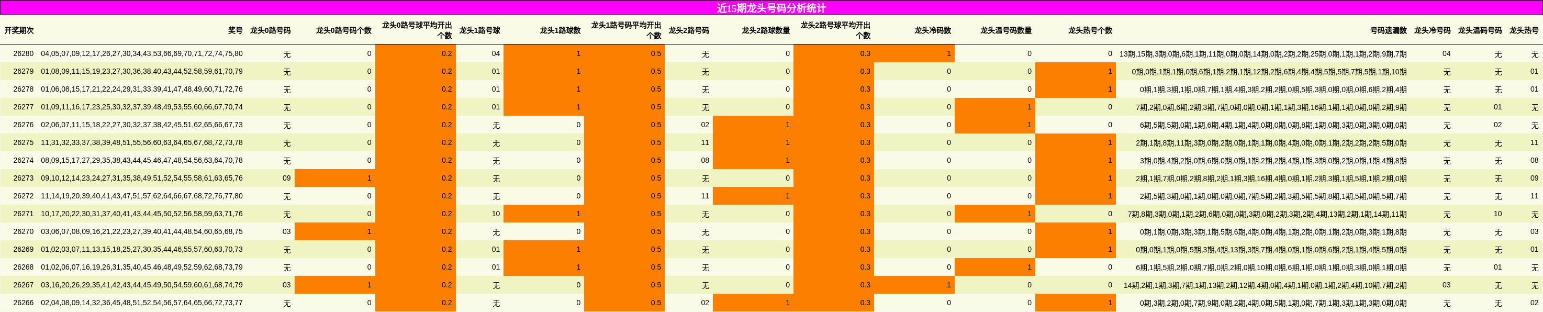Select period cell 26269
The width and height of the screenshot is (1543, 312).
pyautogui.click(x=24, y=250)
